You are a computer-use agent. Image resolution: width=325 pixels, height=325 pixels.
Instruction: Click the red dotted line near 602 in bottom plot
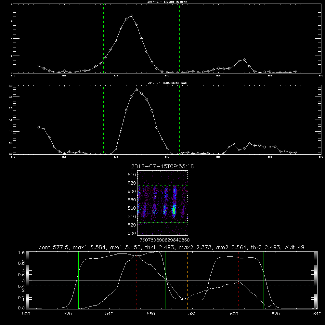point(238,280)
